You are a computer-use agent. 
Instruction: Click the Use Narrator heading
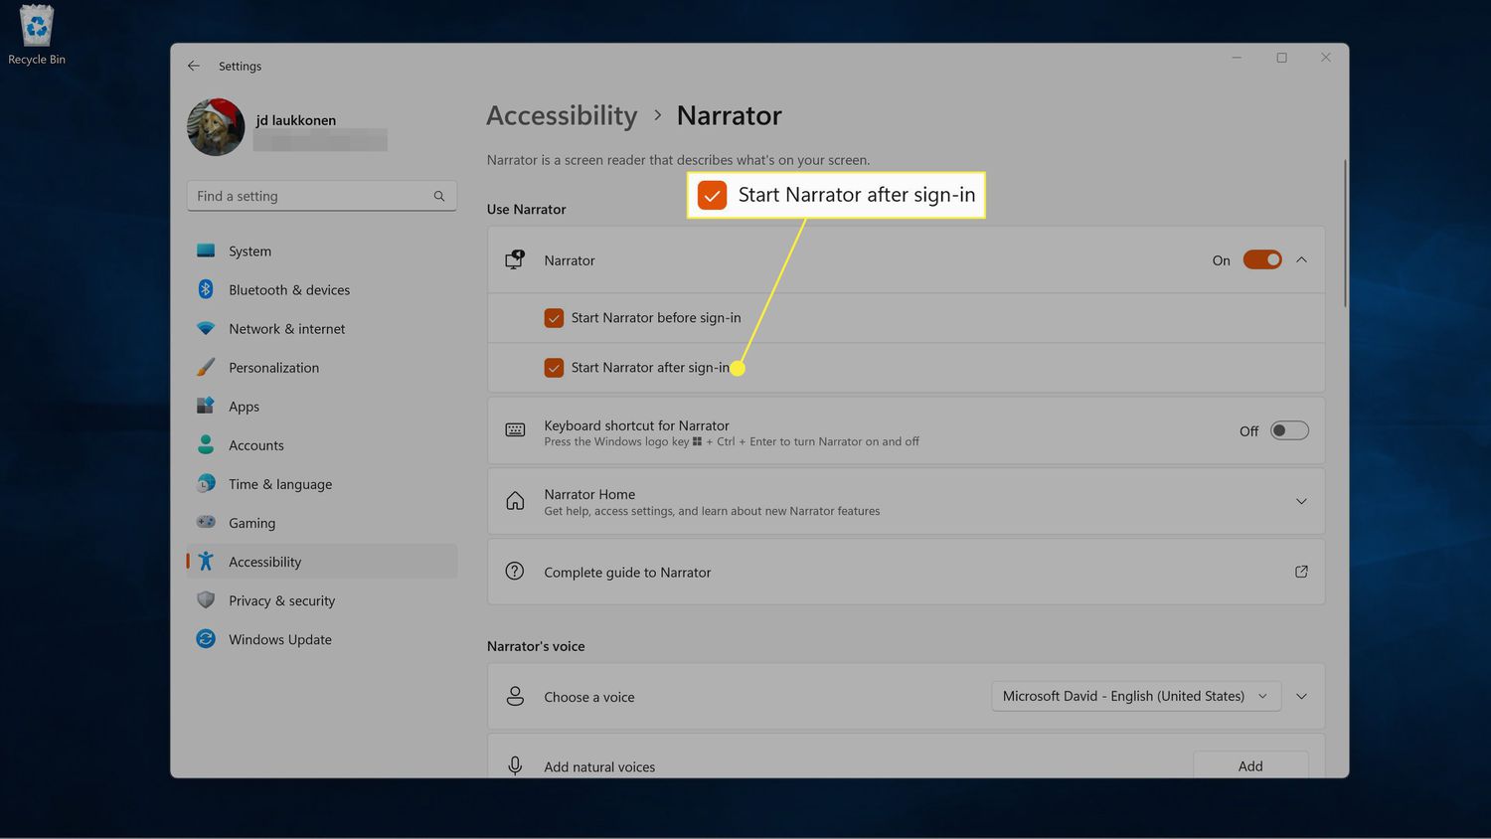click(x=526, y=209)
